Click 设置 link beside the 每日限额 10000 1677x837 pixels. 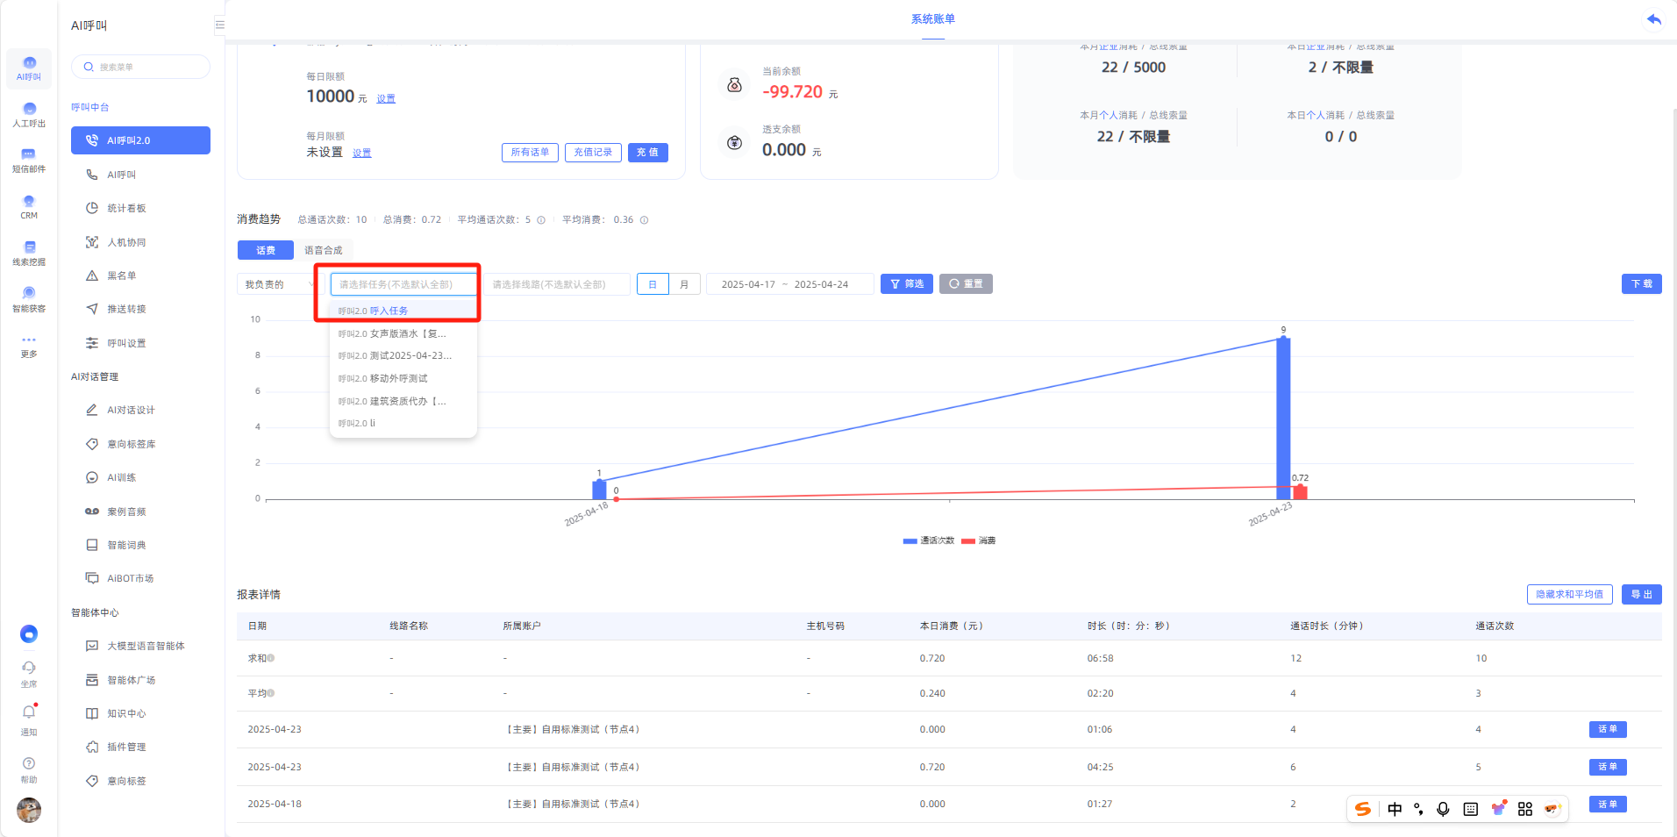click(386, 98)
